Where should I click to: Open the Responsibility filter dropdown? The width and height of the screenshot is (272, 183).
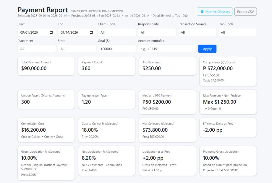157,32
